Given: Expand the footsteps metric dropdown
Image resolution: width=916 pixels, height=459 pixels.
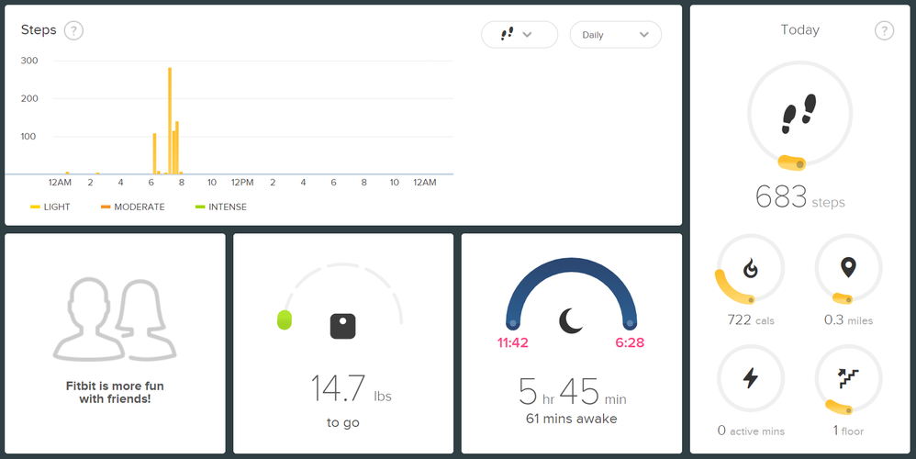Looking at the screenshot, I should [x=519, y=35].
